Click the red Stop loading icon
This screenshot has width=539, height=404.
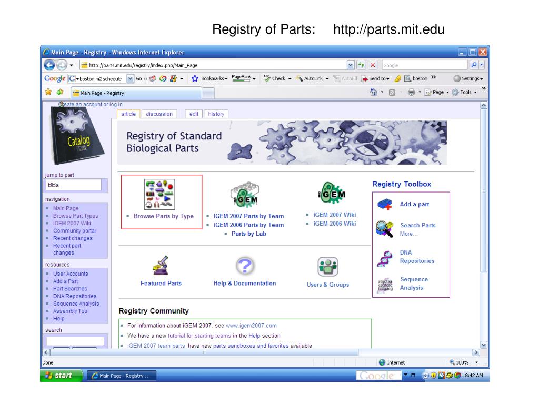pyautogui.click(x=373, y=65)
